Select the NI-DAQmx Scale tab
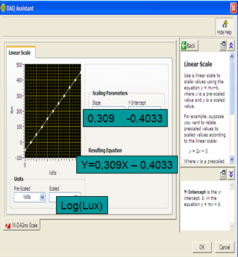This screenshot has height=257, width=238. 22,225
